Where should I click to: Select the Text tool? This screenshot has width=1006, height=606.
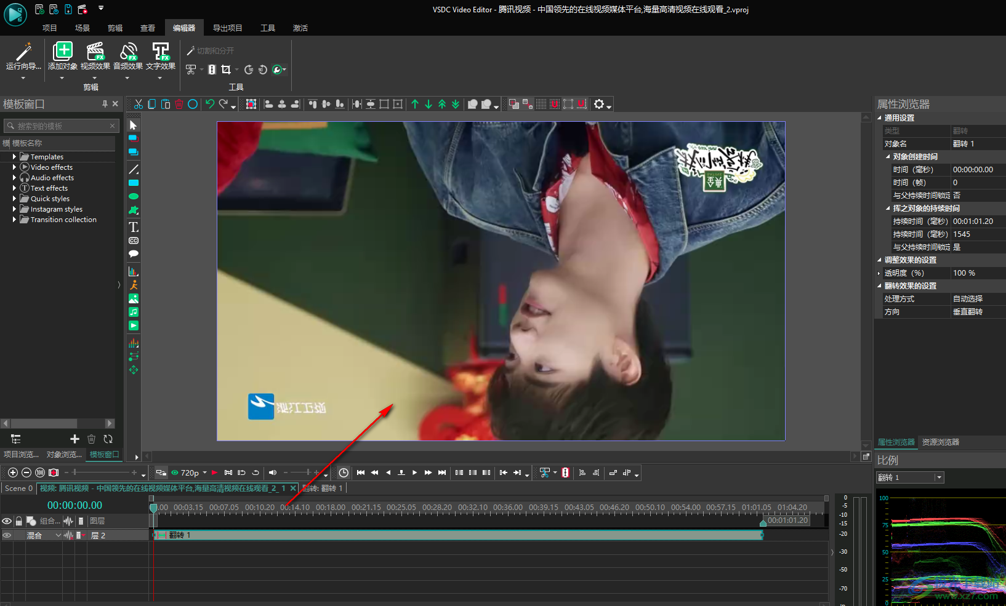(x=134, y=227)
